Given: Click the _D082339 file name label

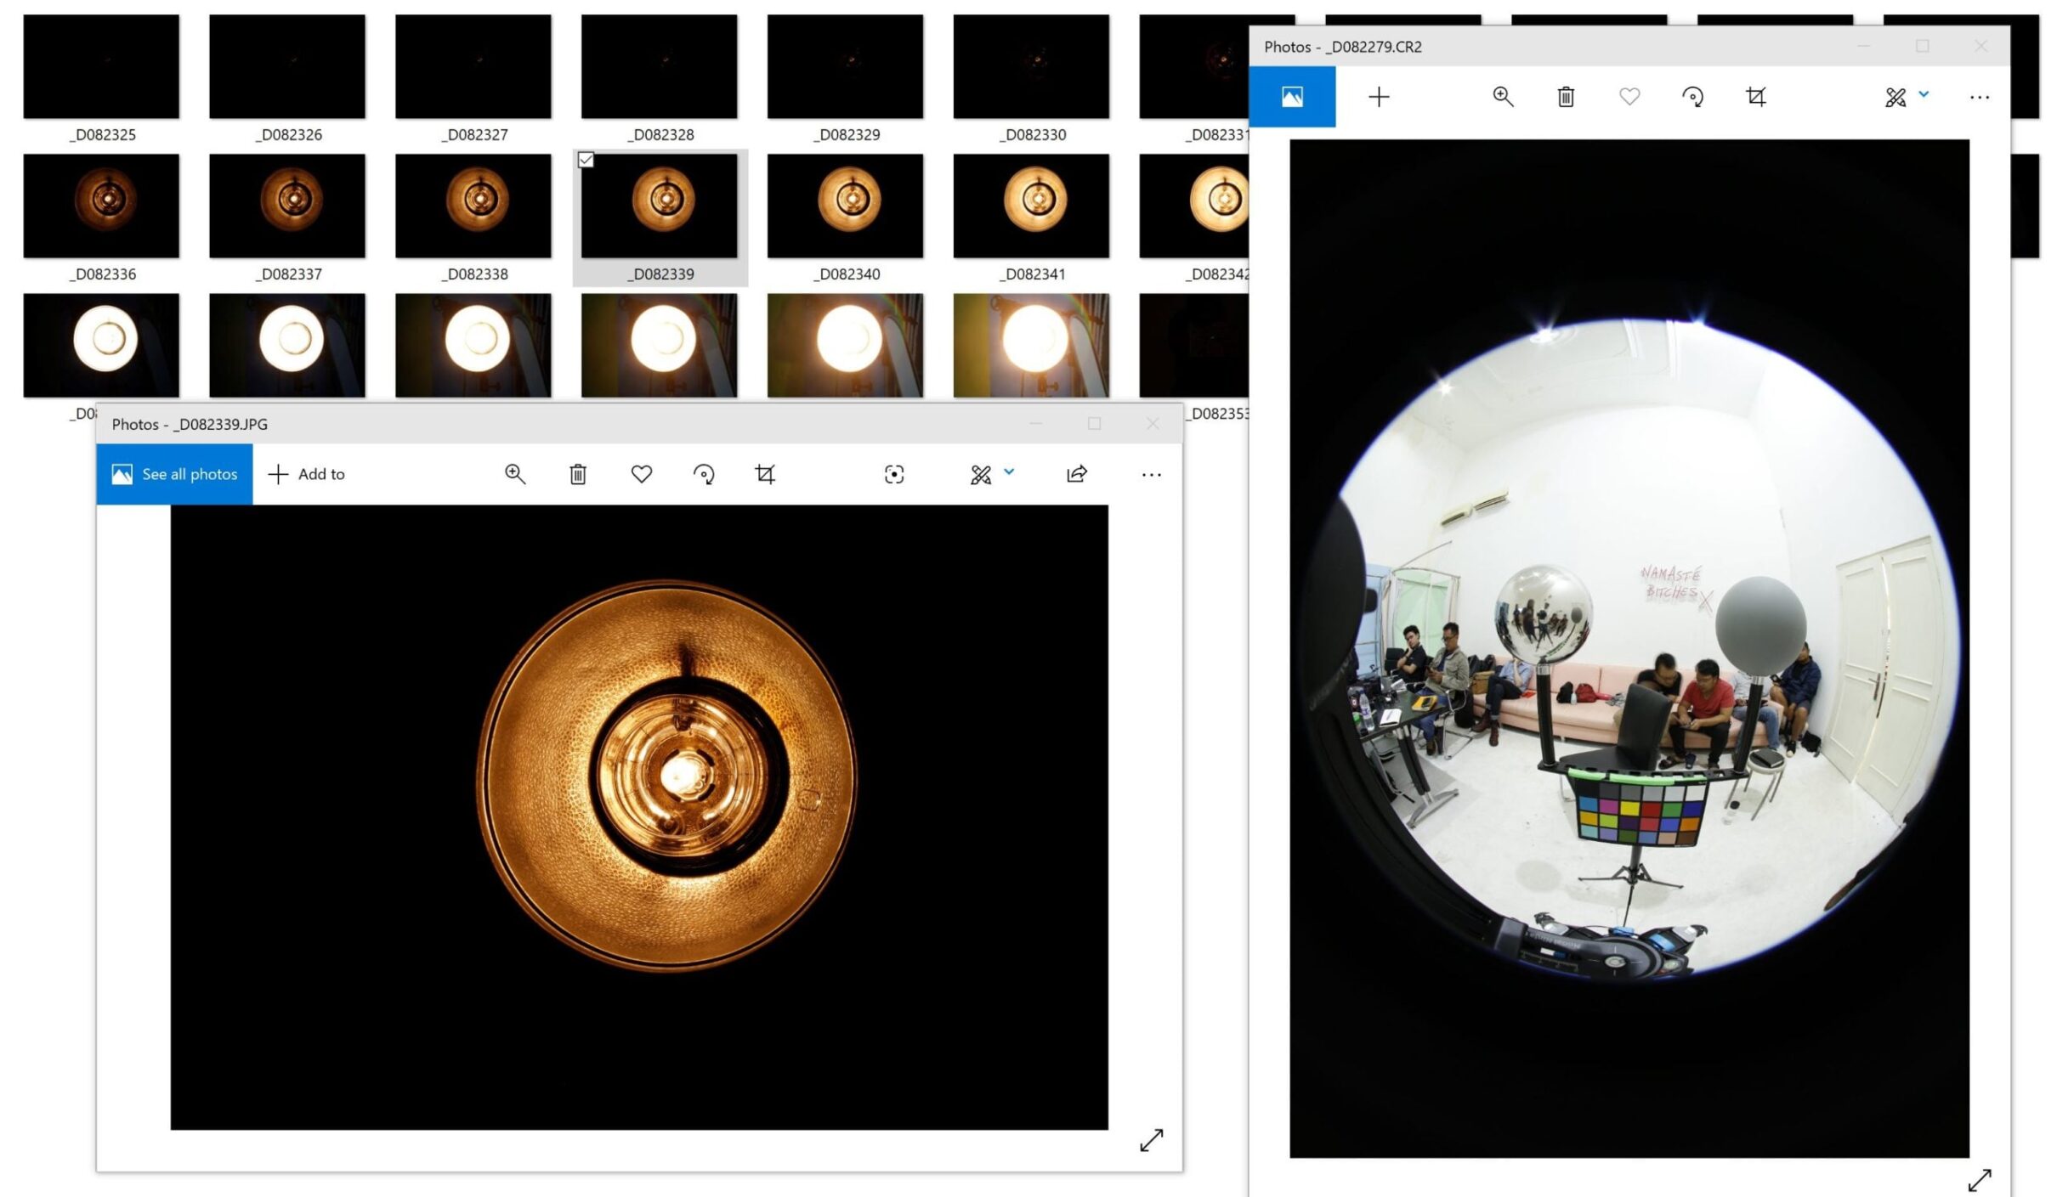Looking at the screenshot, I should (660, 274).
